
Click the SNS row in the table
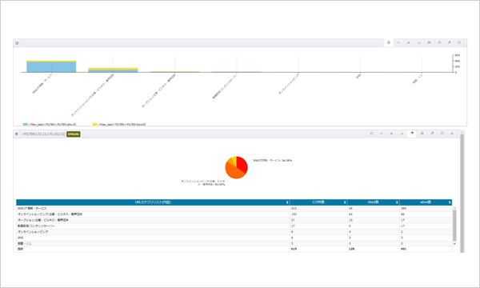(x=234, y=238)
